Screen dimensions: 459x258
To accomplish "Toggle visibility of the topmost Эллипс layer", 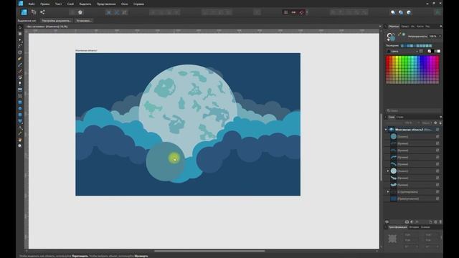I will (437, 136).
